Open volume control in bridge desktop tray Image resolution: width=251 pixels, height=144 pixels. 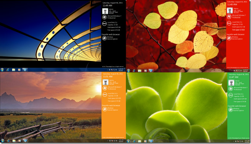[116, 70]
